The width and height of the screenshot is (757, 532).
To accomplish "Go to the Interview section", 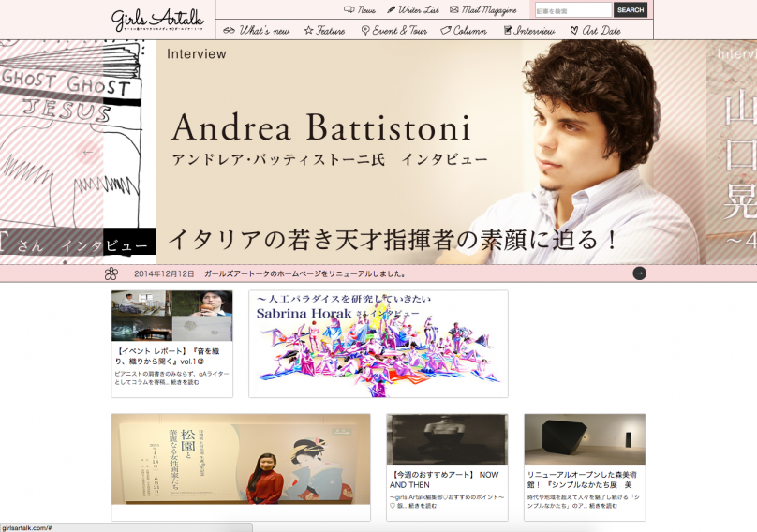I will pos(534,31).
